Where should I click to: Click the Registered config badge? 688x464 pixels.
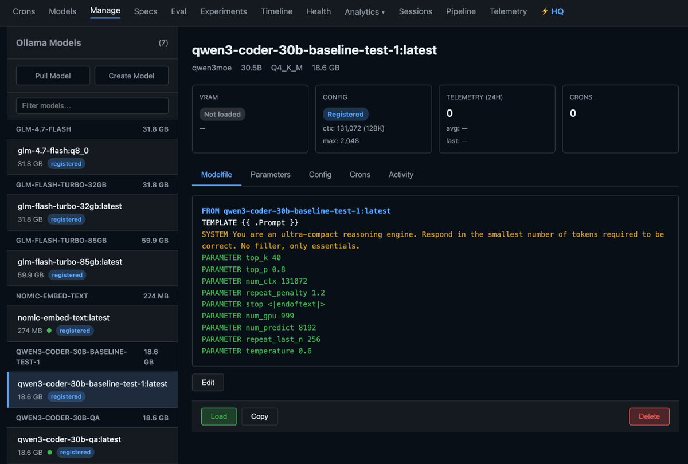(346, 114)
